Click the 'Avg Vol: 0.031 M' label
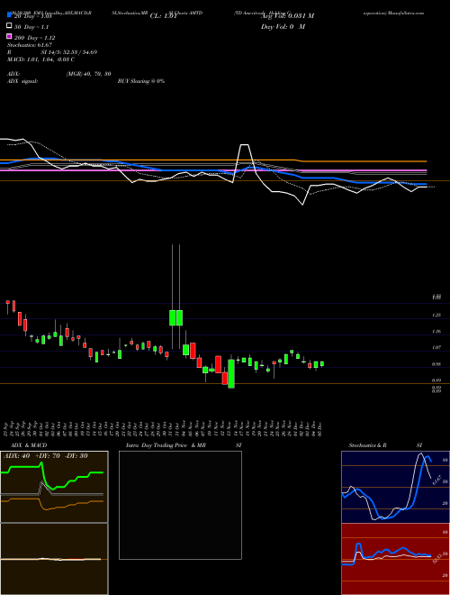450x595 pixels. tap(287, 16)
